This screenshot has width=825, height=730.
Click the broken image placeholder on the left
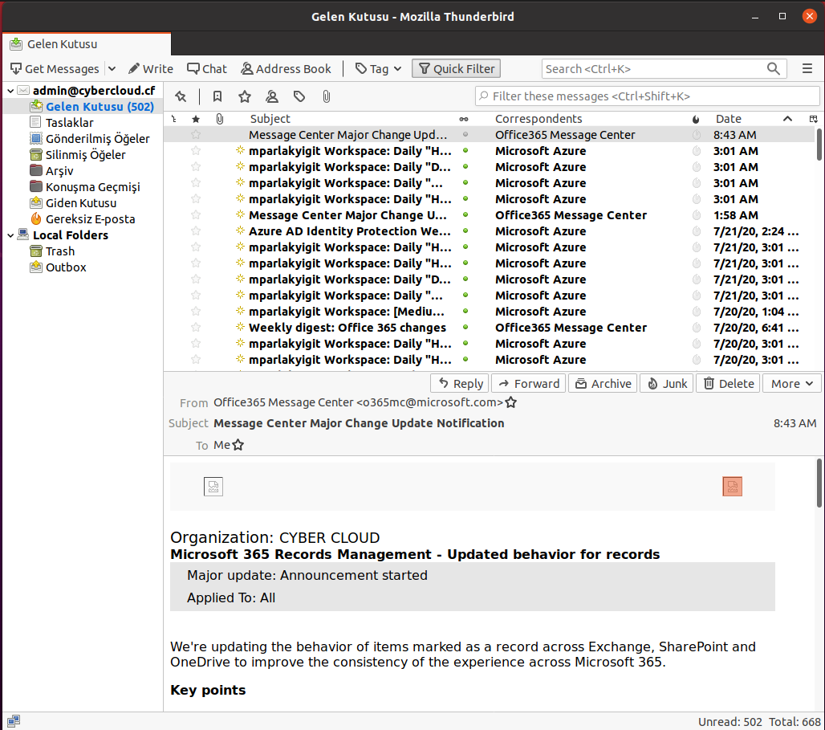pos(213,487)
